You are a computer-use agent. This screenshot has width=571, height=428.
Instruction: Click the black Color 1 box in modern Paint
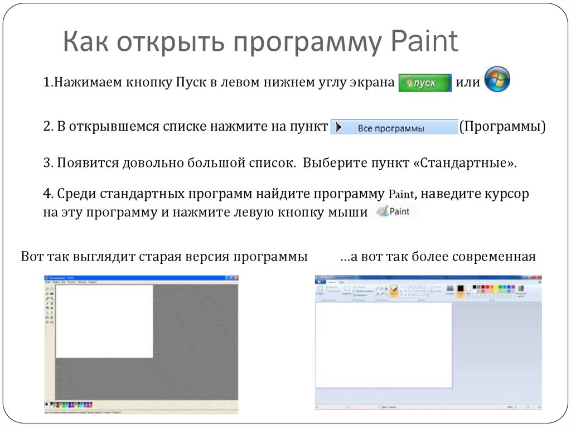[460, 291]
